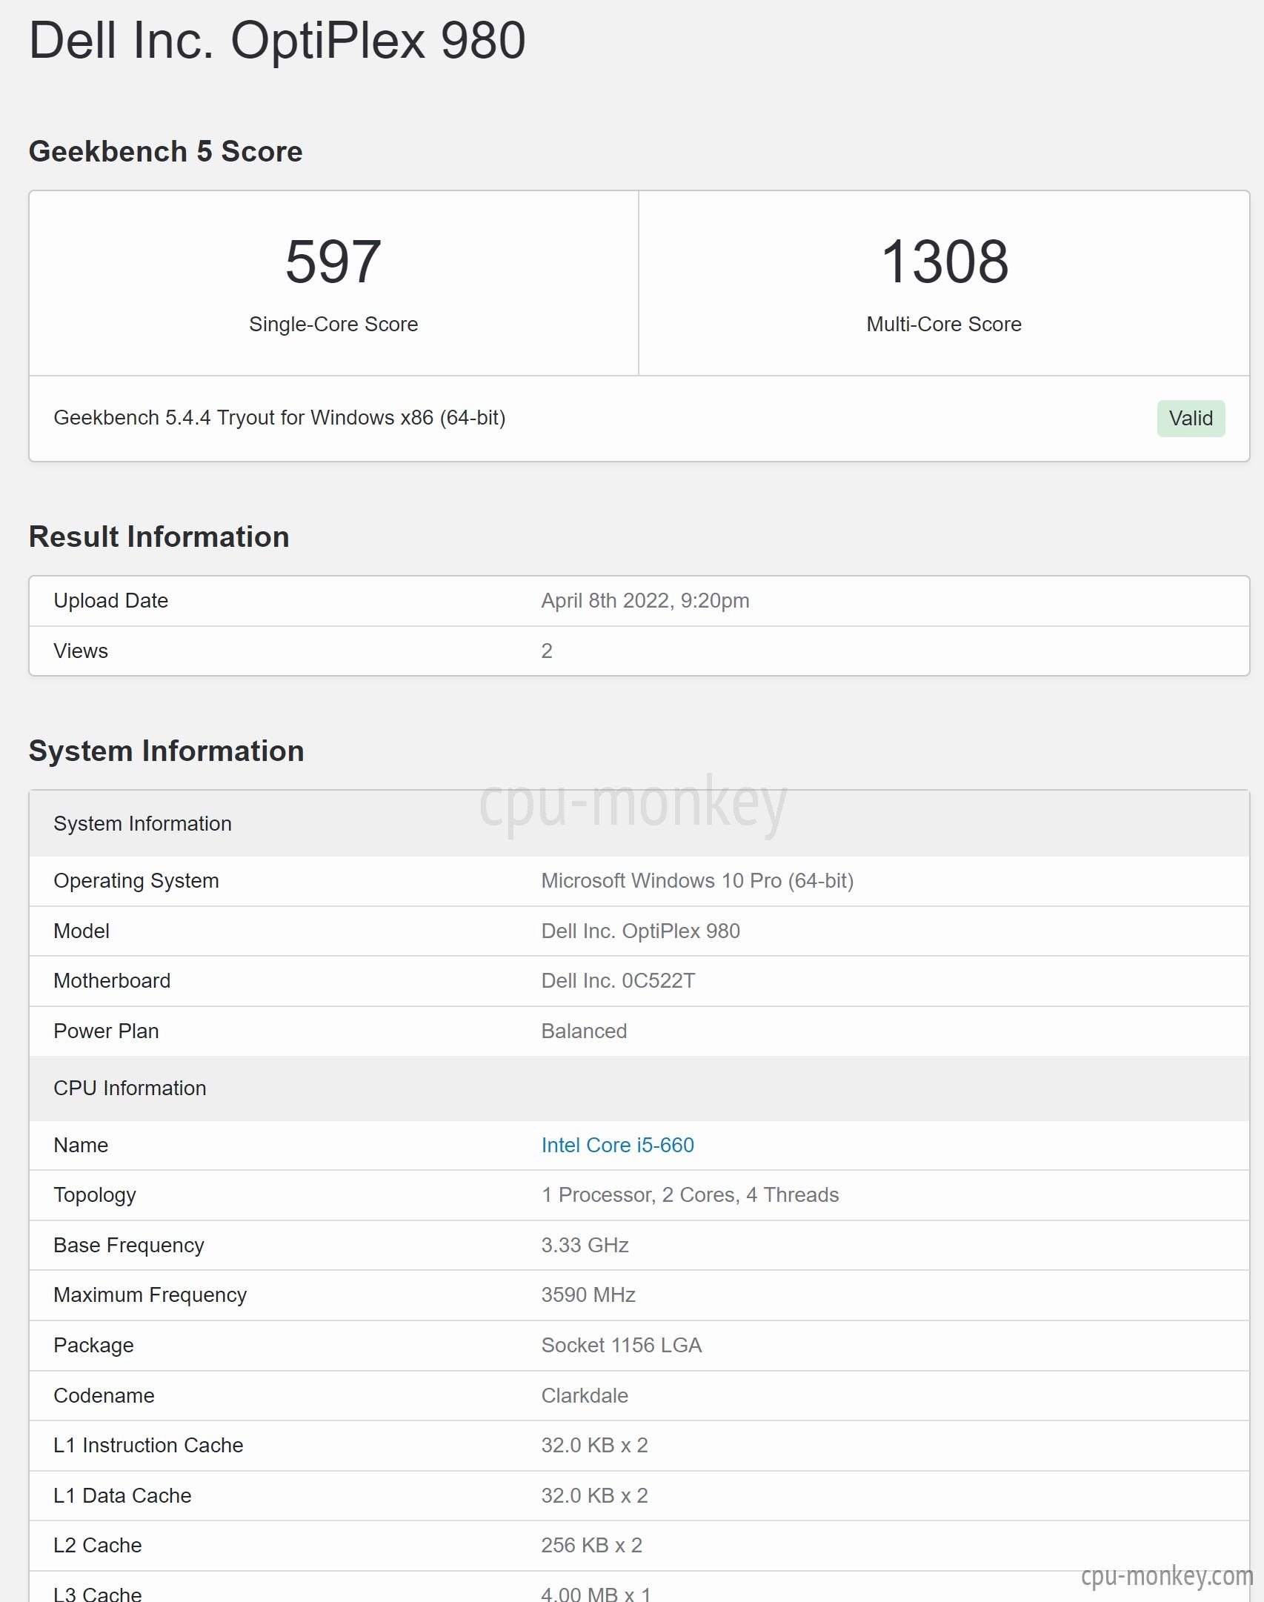Click the CPU Information header row
This screenshot has height=1602, width=1264.
click(x=639, y=1088)
